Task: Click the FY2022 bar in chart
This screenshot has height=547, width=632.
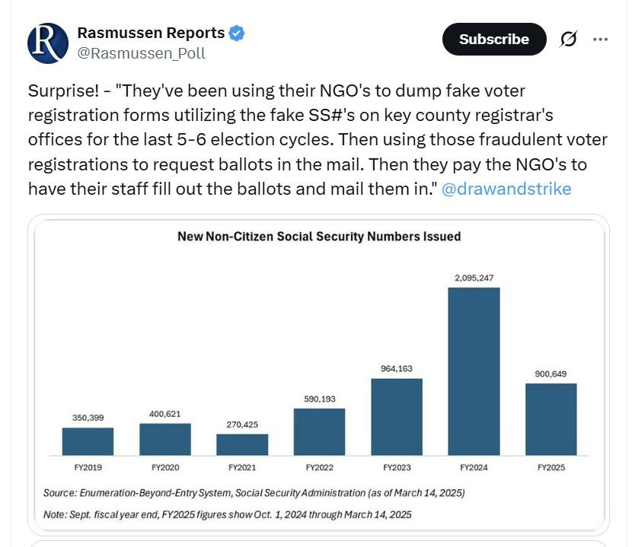Action: click(319, 432)
